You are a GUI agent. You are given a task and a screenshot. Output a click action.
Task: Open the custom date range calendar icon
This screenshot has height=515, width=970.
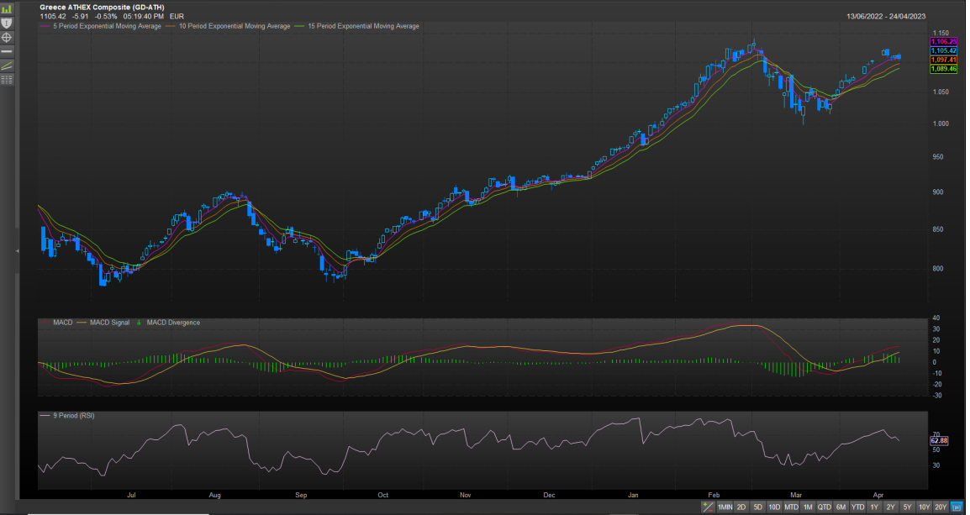coord(957,507)
